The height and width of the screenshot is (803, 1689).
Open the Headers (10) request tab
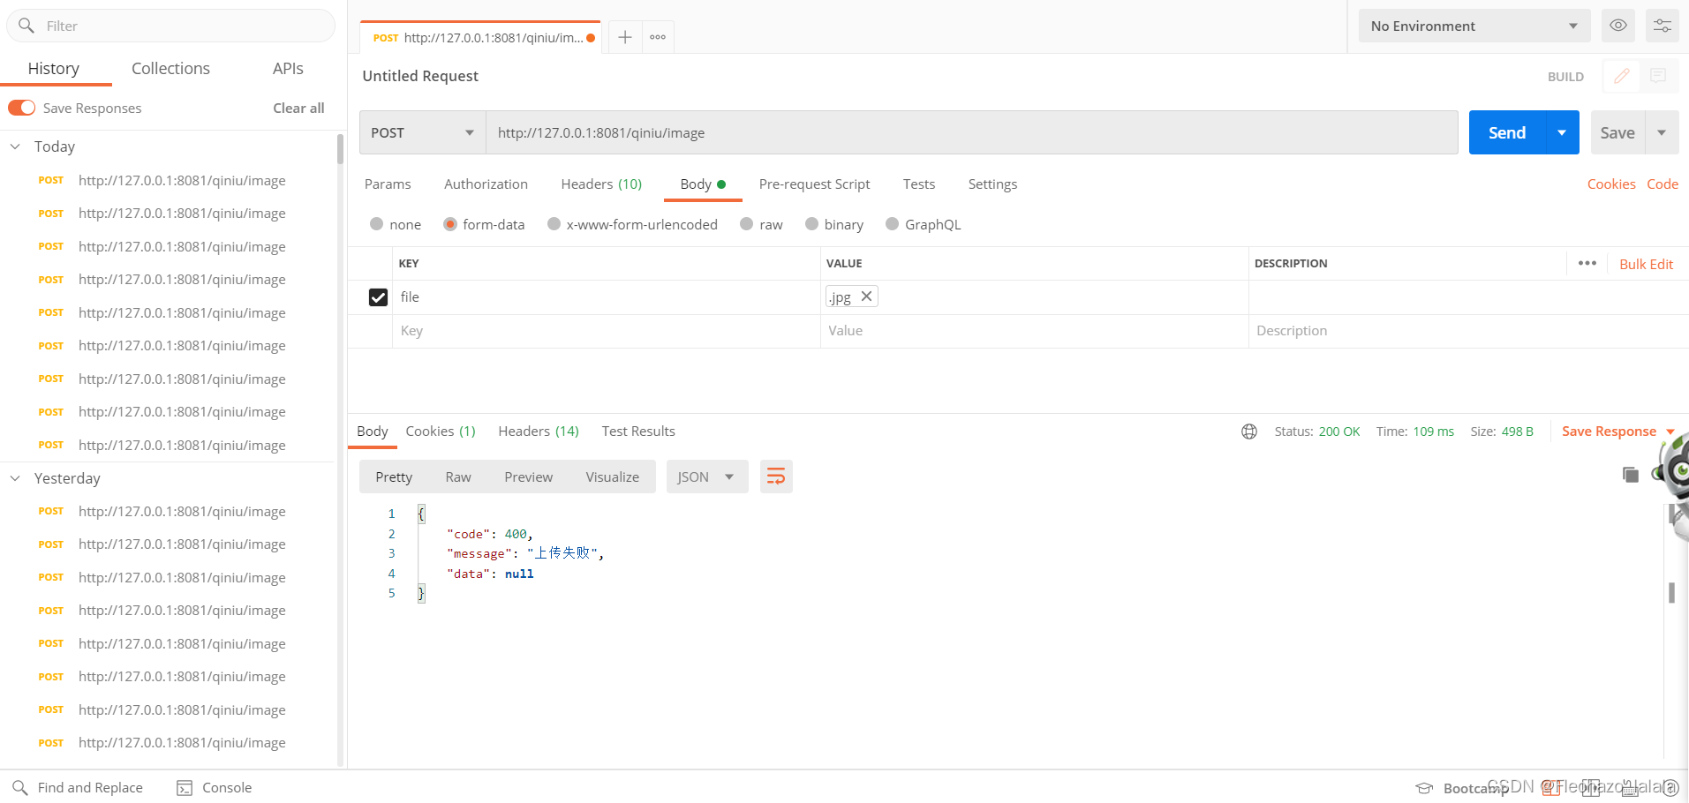click(601, 184)
